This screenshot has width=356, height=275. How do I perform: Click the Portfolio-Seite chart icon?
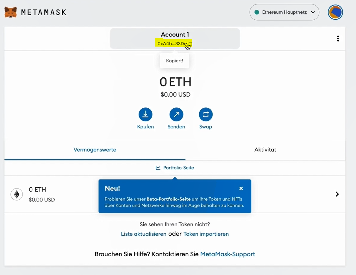tap(158, 168)
